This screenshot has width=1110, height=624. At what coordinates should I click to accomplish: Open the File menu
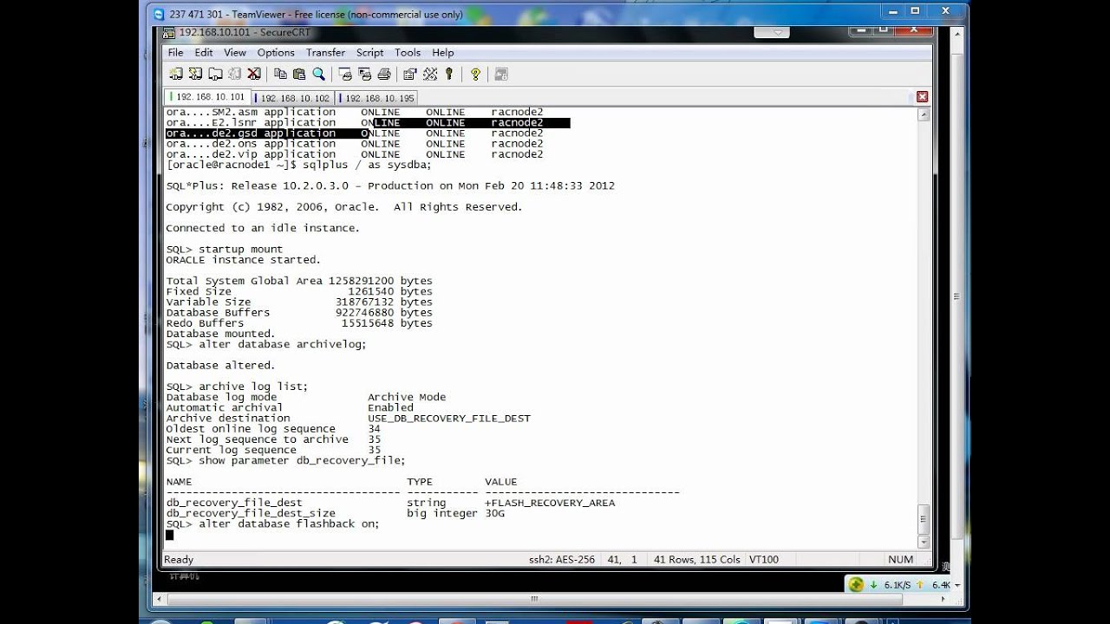175,53
